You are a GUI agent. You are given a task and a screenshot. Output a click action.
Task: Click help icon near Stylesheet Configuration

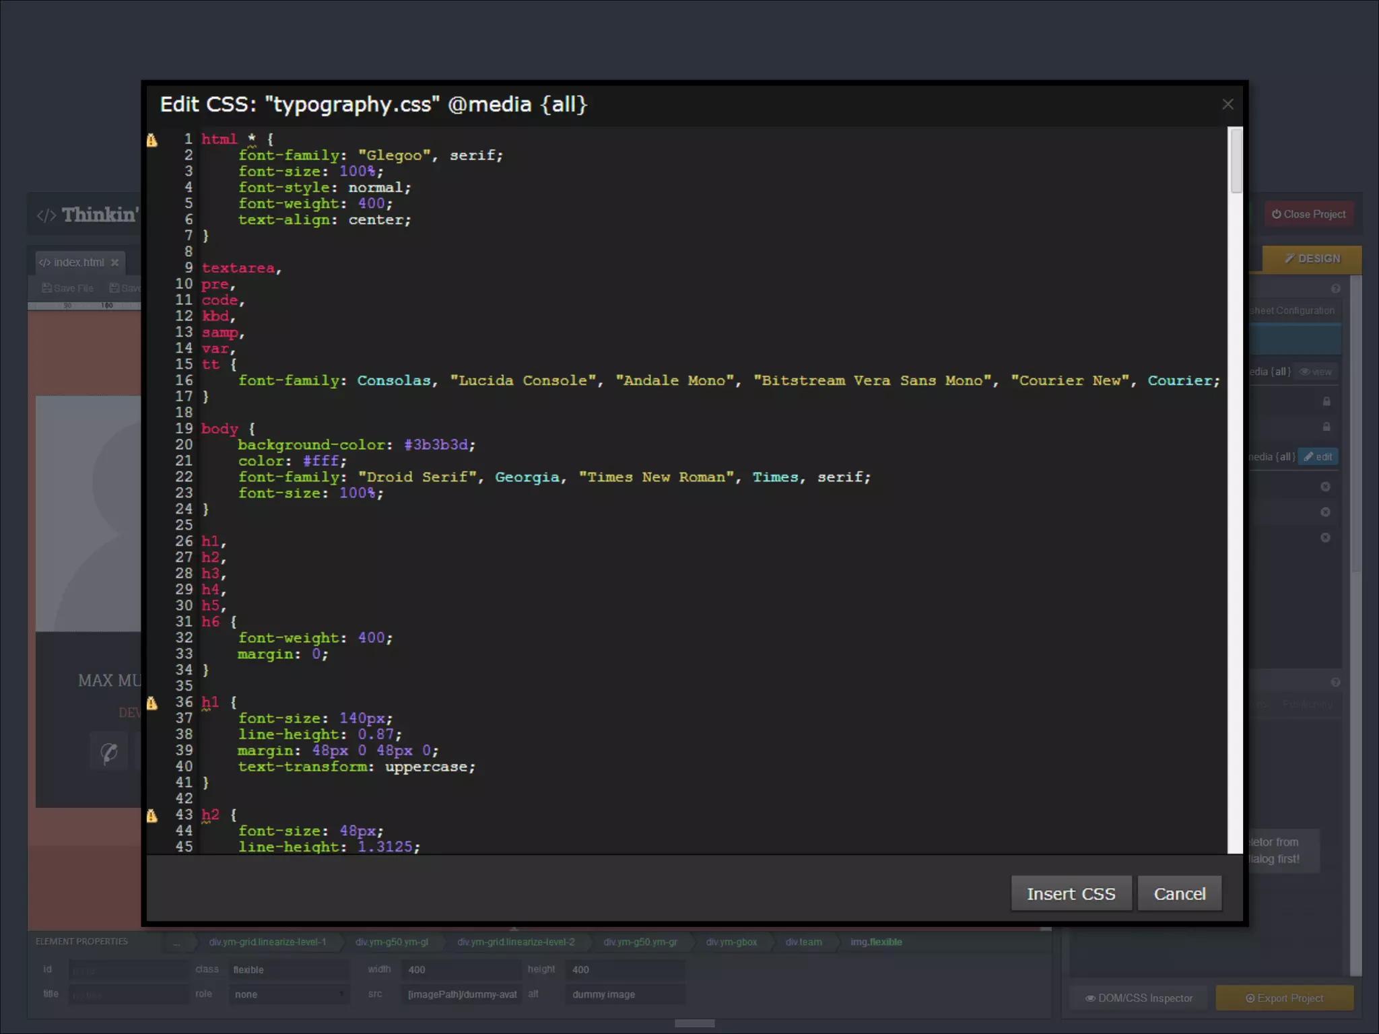pyautogui.click(x=1335, y=289)
